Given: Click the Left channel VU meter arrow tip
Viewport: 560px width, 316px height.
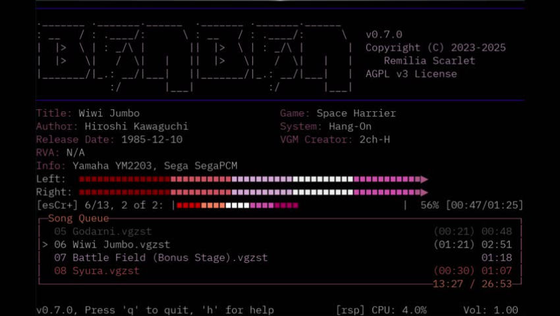Looking at the screenshot, I should (x=425, y=179).
